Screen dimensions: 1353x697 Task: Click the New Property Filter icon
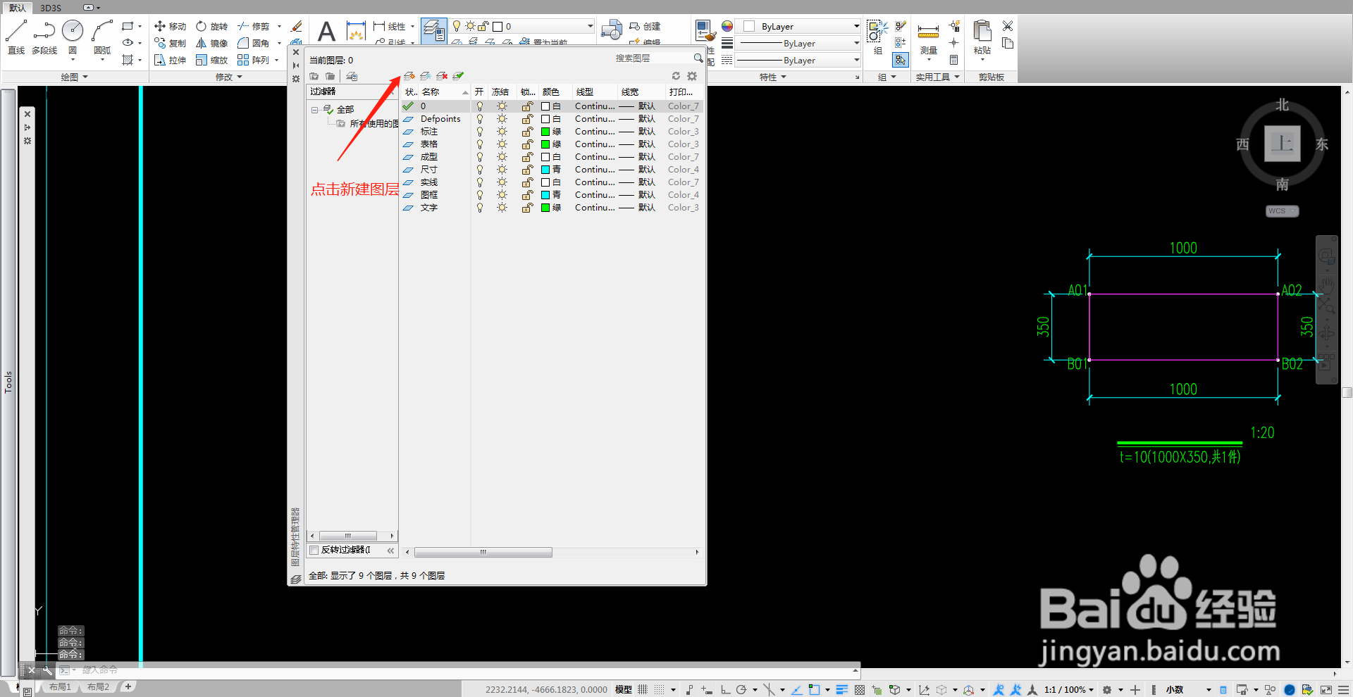314,76
